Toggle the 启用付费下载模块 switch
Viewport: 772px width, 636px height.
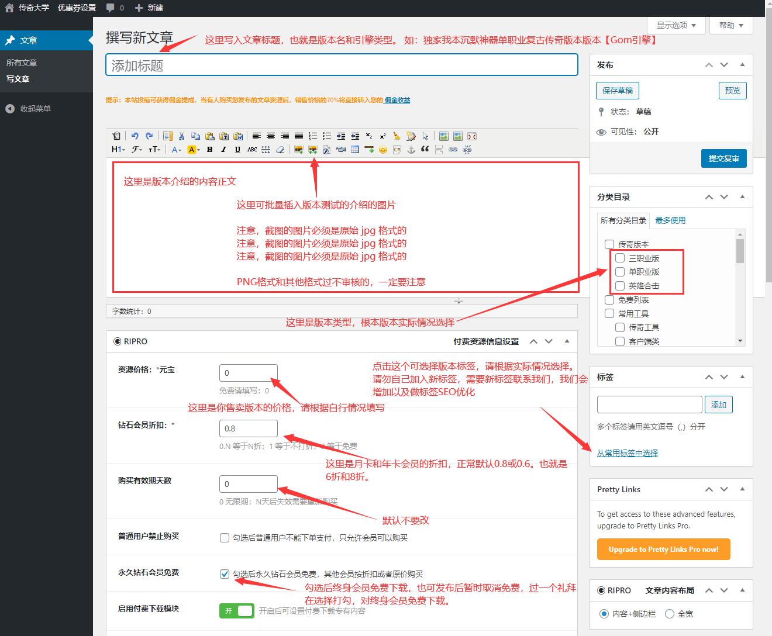(x=236, y=611)
